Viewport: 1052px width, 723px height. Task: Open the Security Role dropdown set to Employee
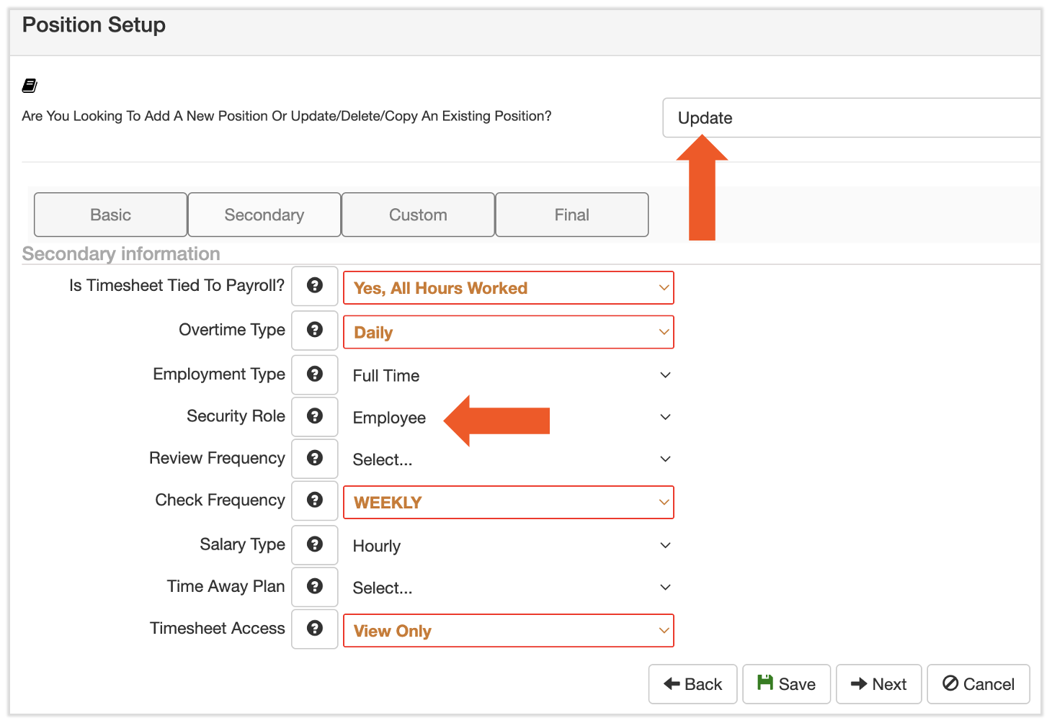[508, 418]
